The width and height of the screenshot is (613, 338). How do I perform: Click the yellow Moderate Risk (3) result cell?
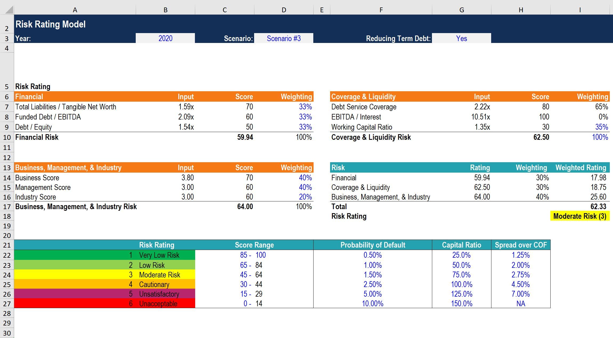pyautogui.click(x=580, y=216)
